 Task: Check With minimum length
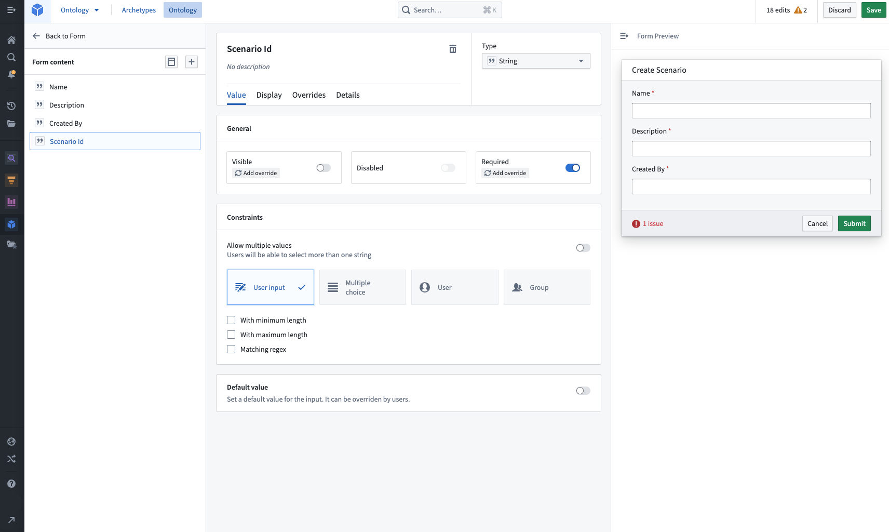[x=231, y=320]
